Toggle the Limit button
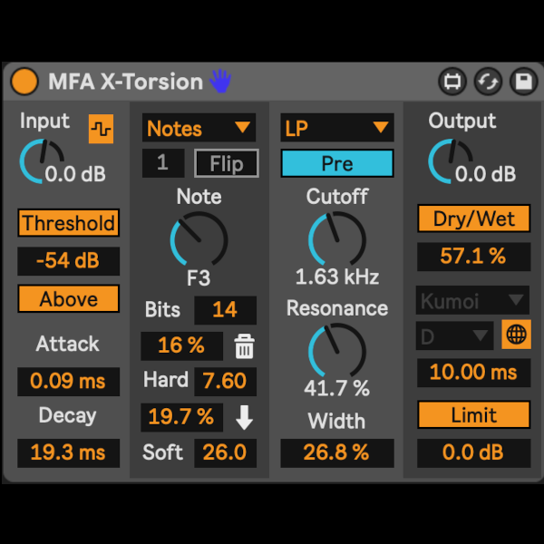 point(474,414)
